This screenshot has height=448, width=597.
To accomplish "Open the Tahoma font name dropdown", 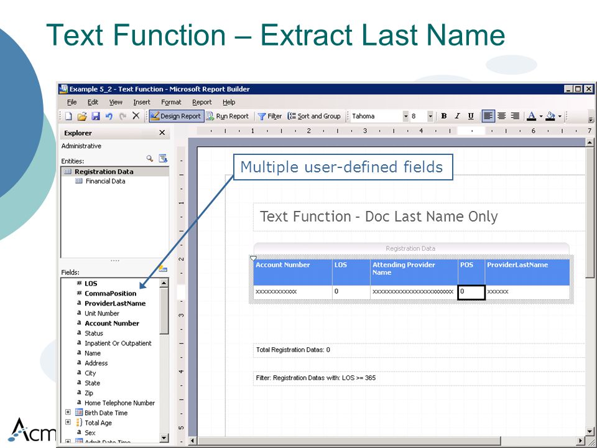I will click(406, 116).
